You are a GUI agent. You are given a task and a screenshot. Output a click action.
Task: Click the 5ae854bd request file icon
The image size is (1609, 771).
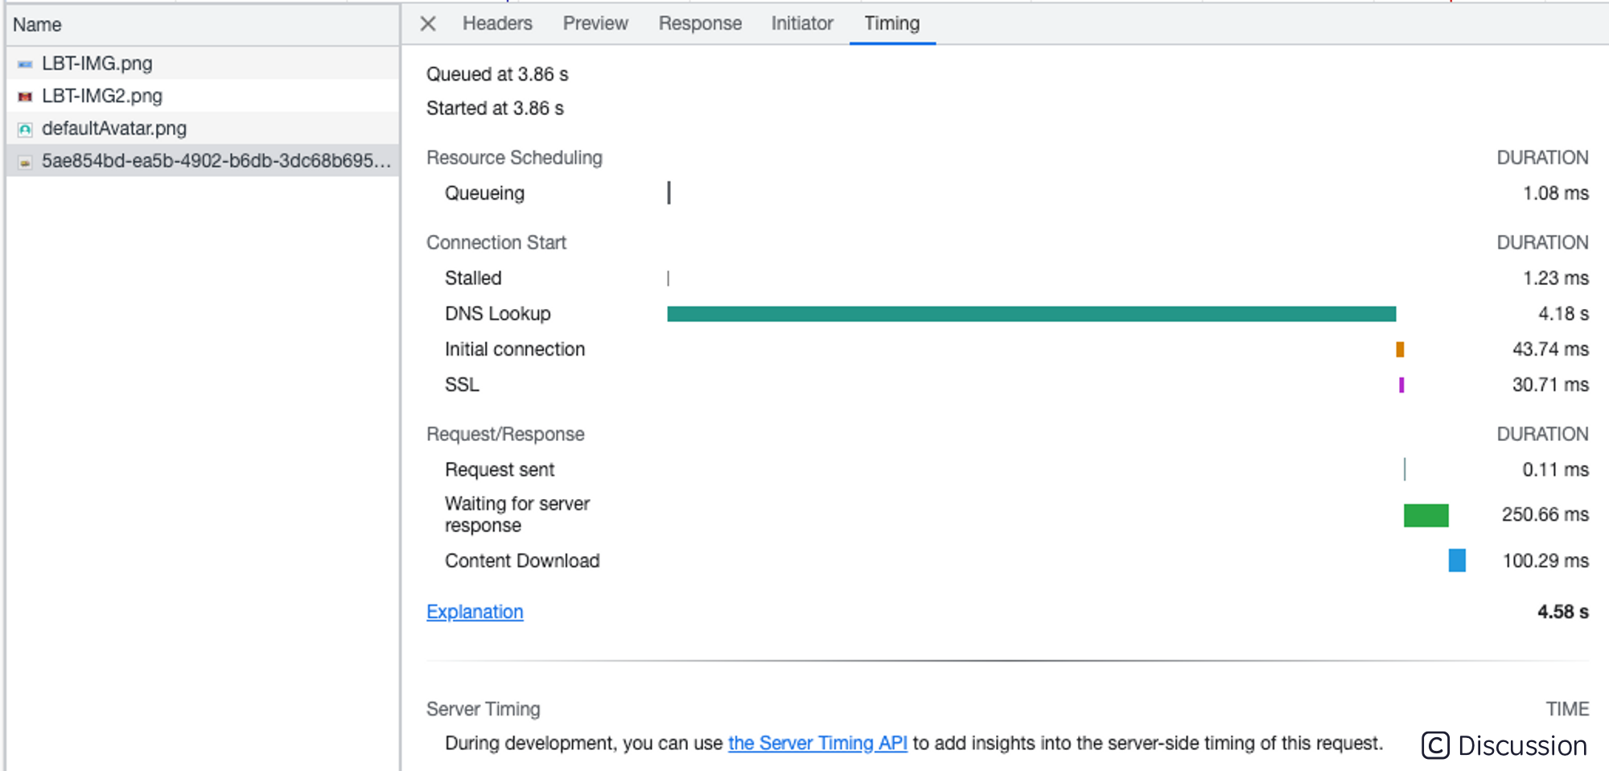coord(25,162)
